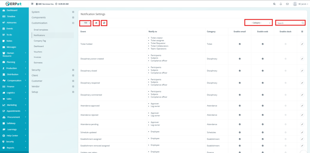Image resolution: width=310 pixels, height=153 pixels.
Task: Edit the Attendance pending notification
Action: (302, 124)
